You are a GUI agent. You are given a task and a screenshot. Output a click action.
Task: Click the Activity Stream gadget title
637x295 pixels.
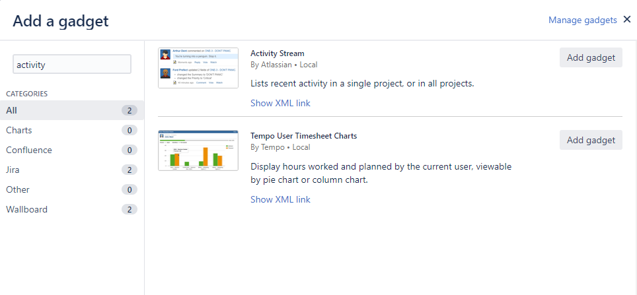click(x=278, y=53)
